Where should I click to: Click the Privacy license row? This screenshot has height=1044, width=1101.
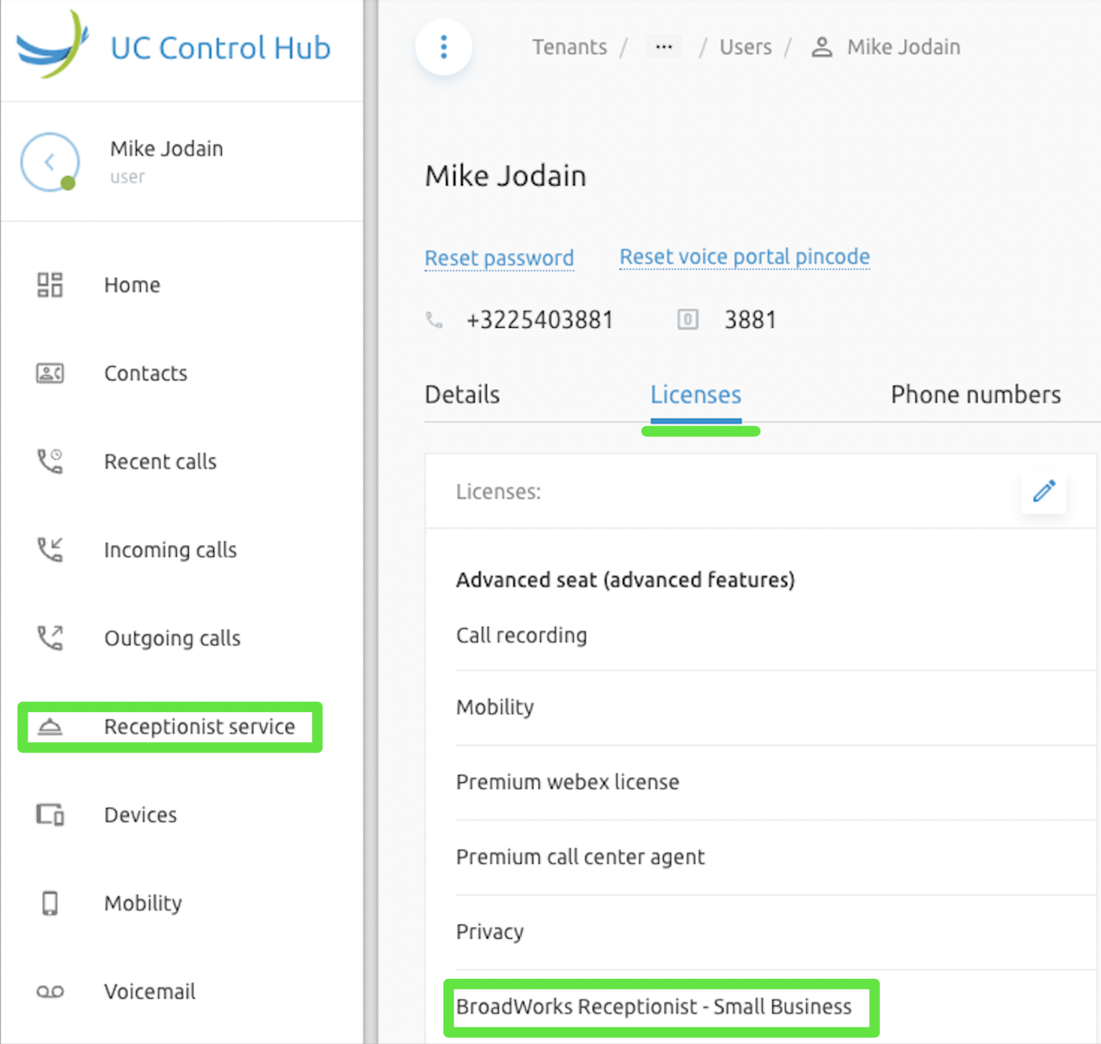pyautogui.click(x=776, y=932)
